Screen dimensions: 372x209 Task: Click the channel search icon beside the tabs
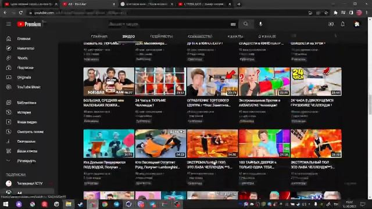click(294, 36)
